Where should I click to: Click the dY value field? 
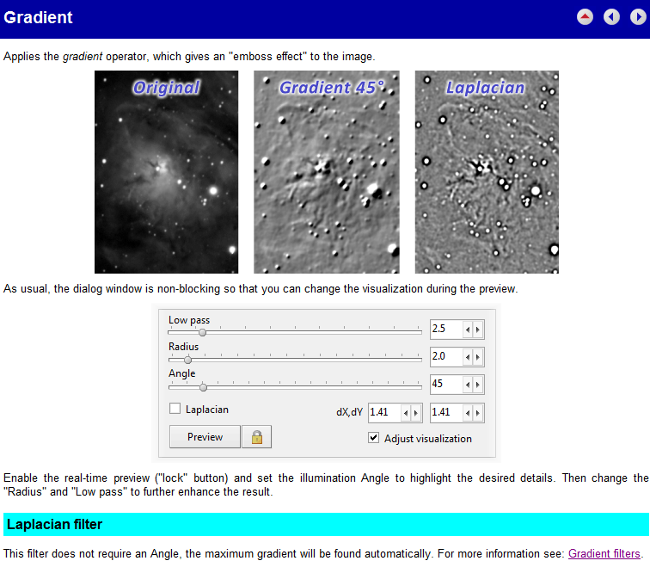pyautogui.click(x=446, y=412)
